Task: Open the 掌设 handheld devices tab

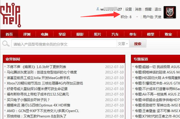Action: coord(62,34)
